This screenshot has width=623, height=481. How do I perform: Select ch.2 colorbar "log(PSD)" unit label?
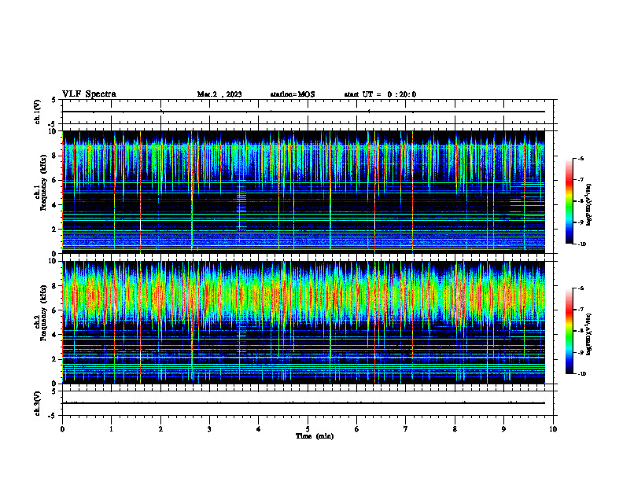point(589,334)
